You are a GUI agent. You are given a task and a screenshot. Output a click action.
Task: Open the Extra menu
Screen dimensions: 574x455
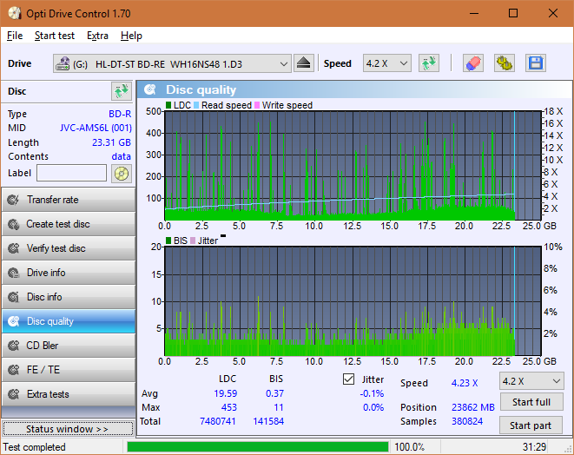pos(97,36)
